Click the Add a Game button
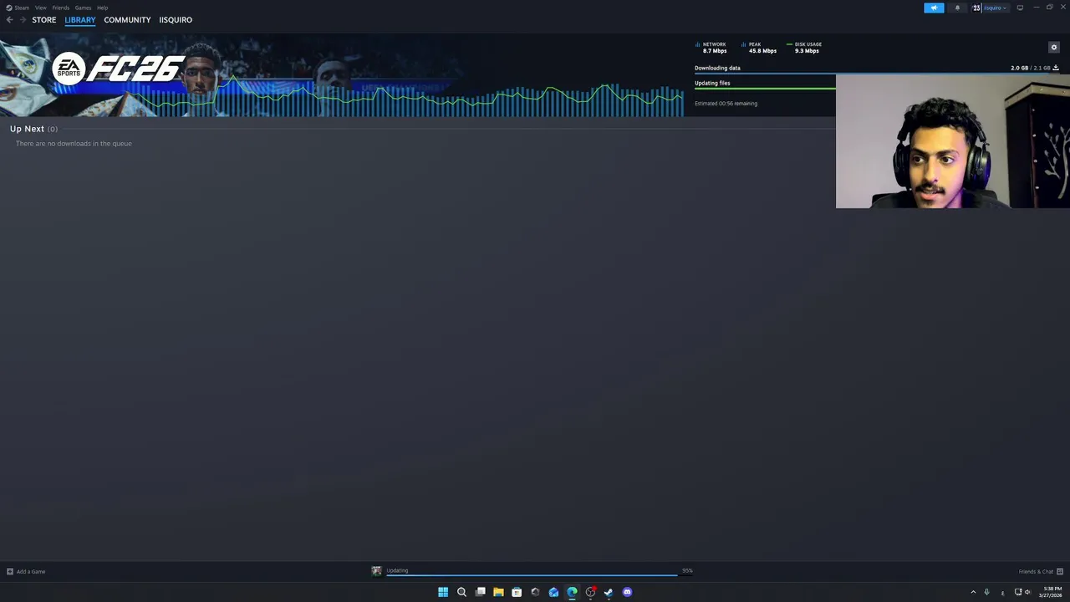The image size is (1070, 602). pos(26,572)
